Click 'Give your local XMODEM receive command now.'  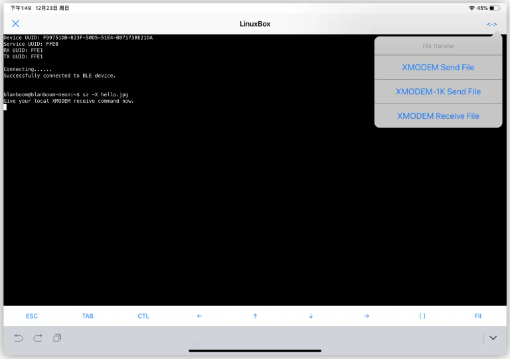coord(68,101)
